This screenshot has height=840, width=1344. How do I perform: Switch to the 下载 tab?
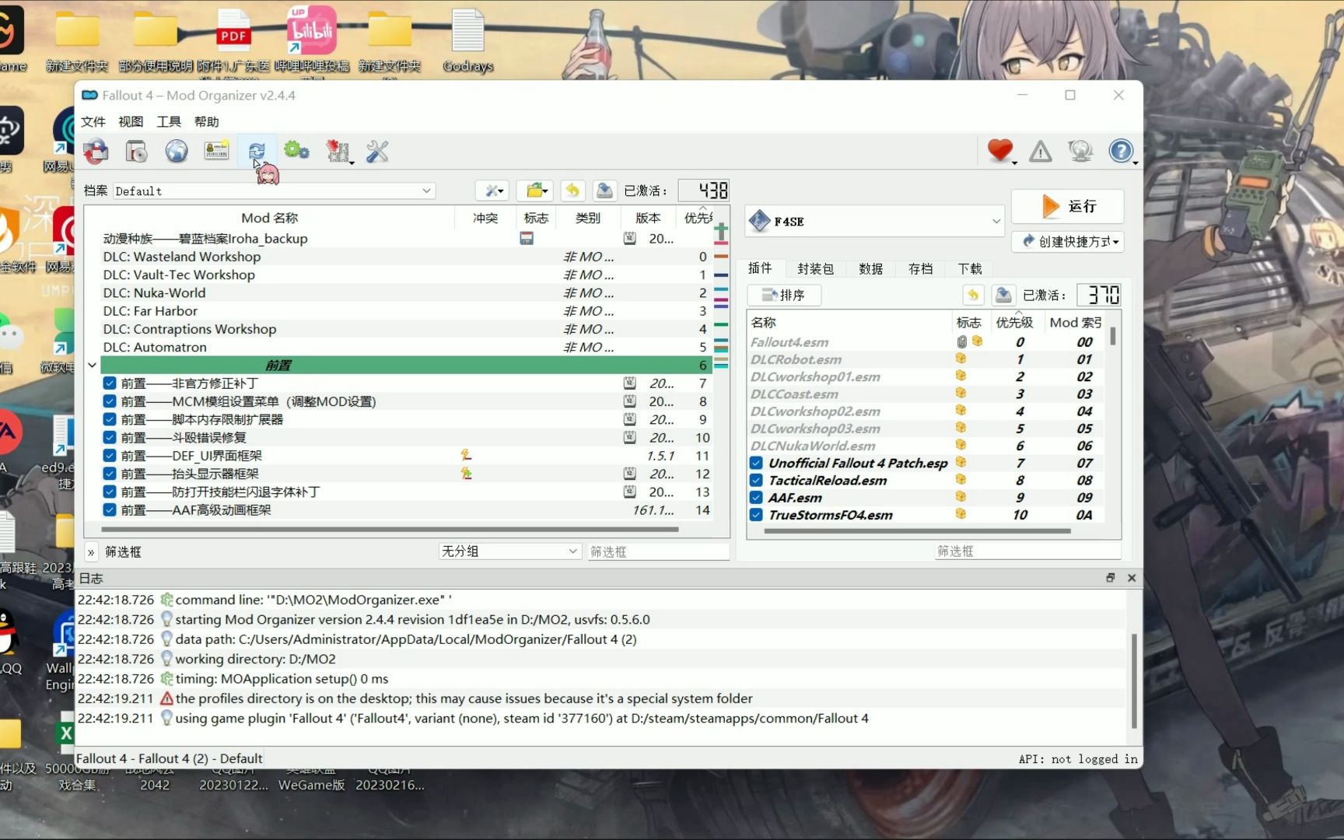tap(970, 268)
